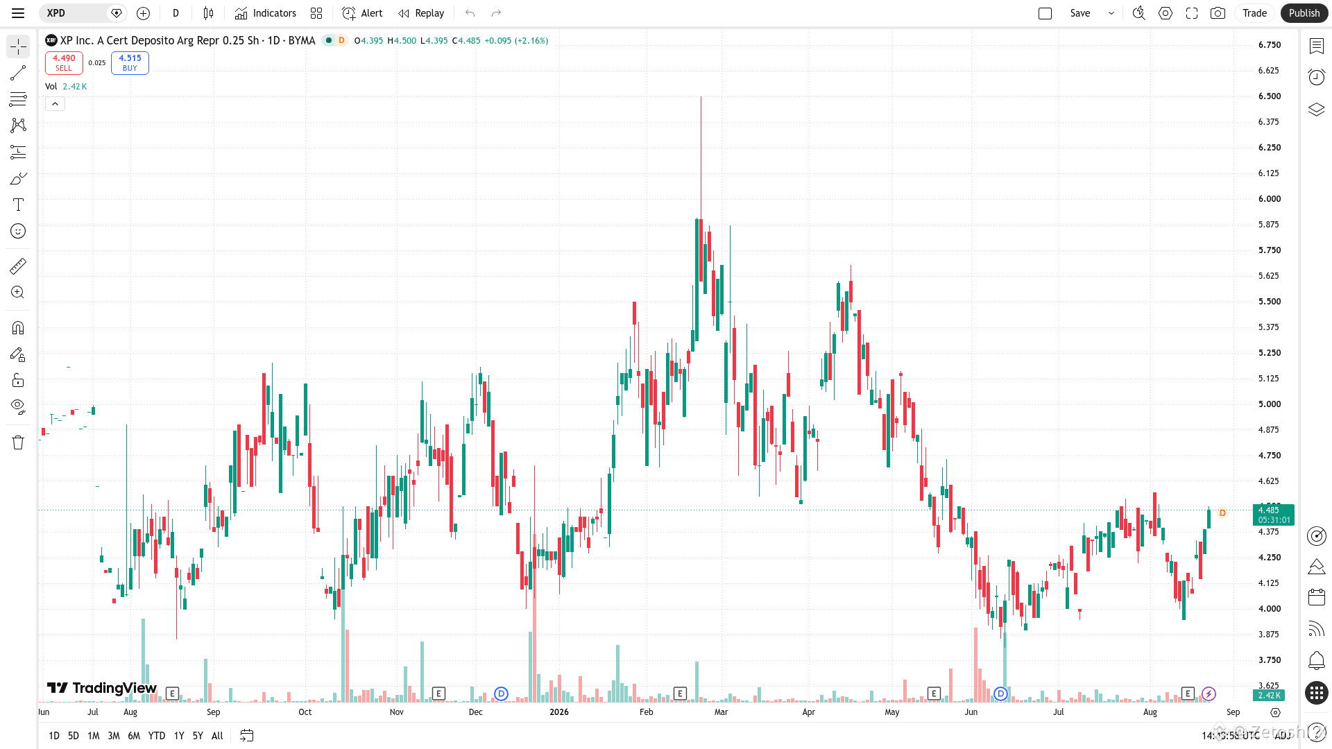Open the candlestick chart style selector

tap(208, 13)
